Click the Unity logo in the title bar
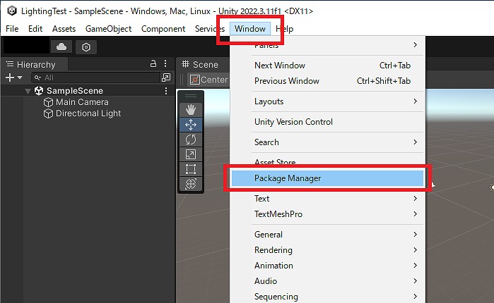This screenshot has width=494, height=303. coord(11,11)
